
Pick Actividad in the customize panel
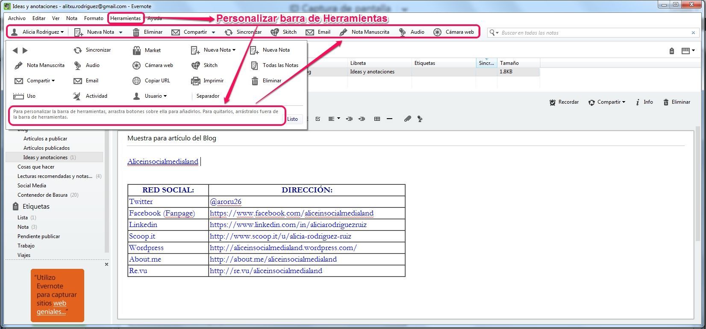click(x=90, y=96)
